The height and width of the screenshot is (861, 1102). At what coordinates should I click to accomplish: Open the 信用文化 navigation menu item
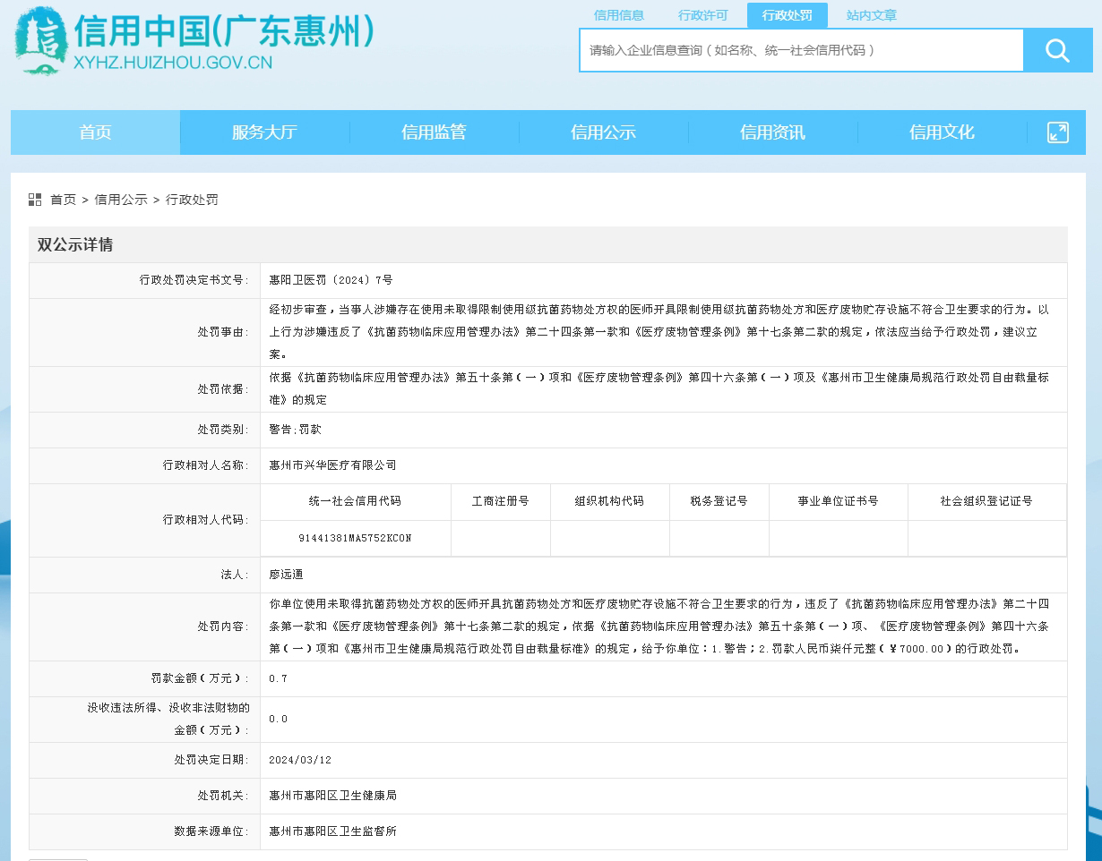tap(943, 132)
